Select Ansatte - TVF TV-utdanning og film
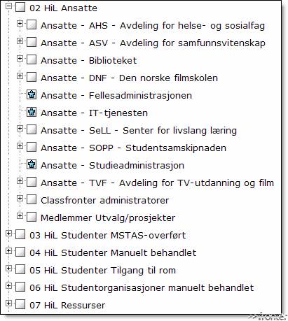Viewport: 288px width, 321px height. [x=157, y=183]
